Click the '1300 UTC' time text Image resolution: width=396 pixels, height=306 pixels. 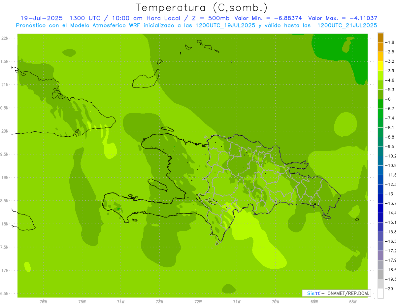(x=85, y=18)
